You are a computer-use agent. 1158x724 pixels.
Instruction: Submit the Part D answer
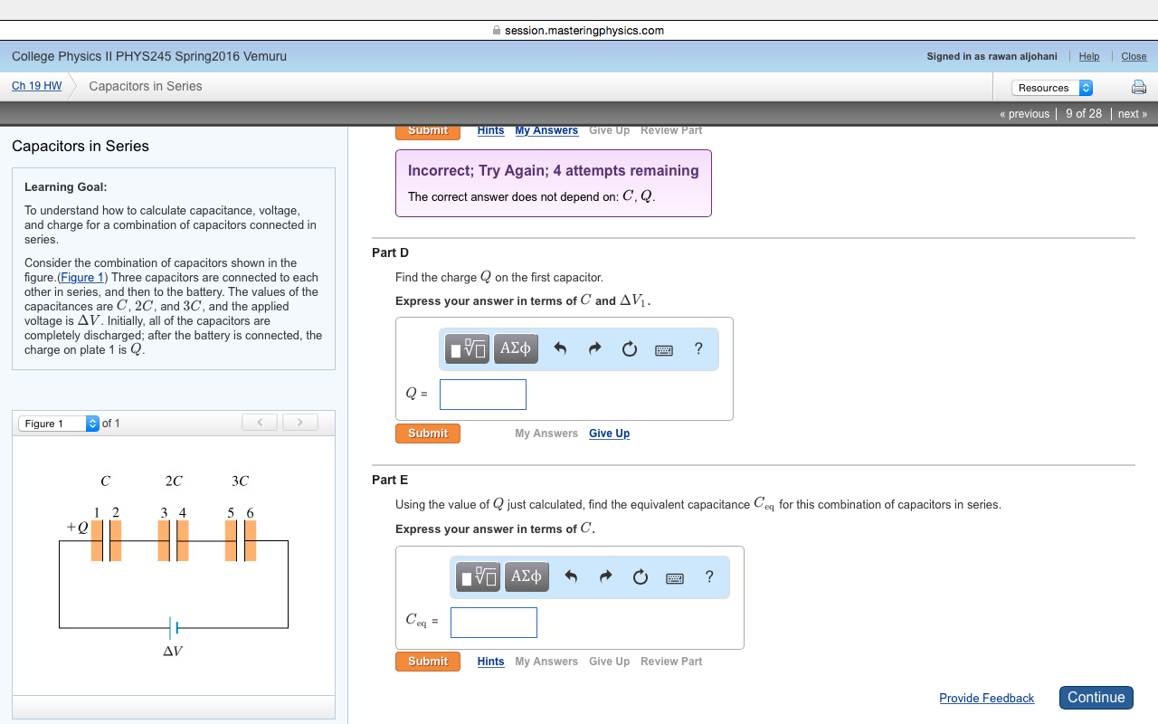(427, 433)
